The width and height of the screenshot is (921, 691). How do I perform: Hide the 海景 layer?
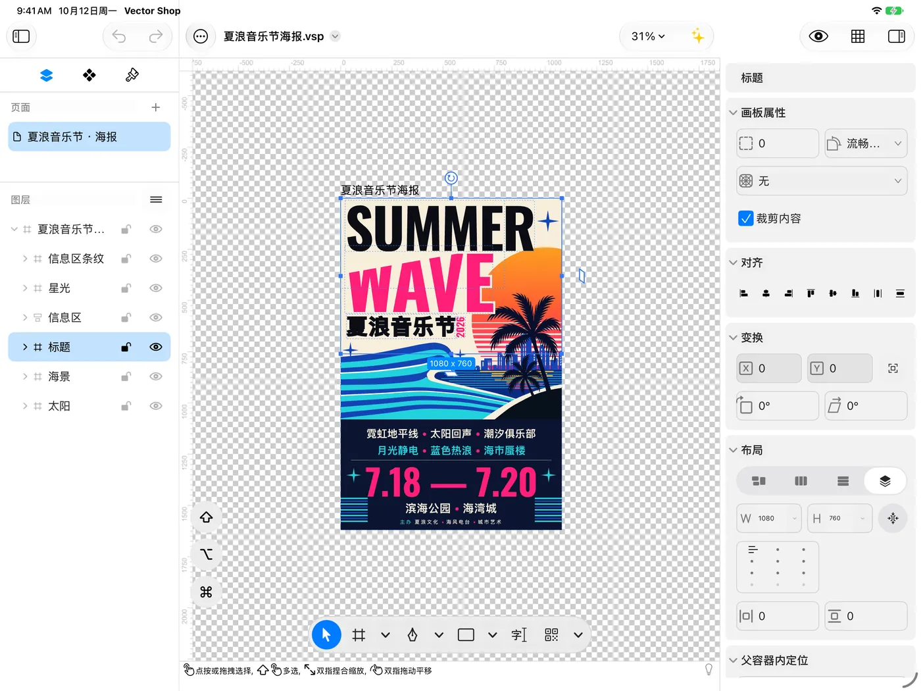point(156,376)
